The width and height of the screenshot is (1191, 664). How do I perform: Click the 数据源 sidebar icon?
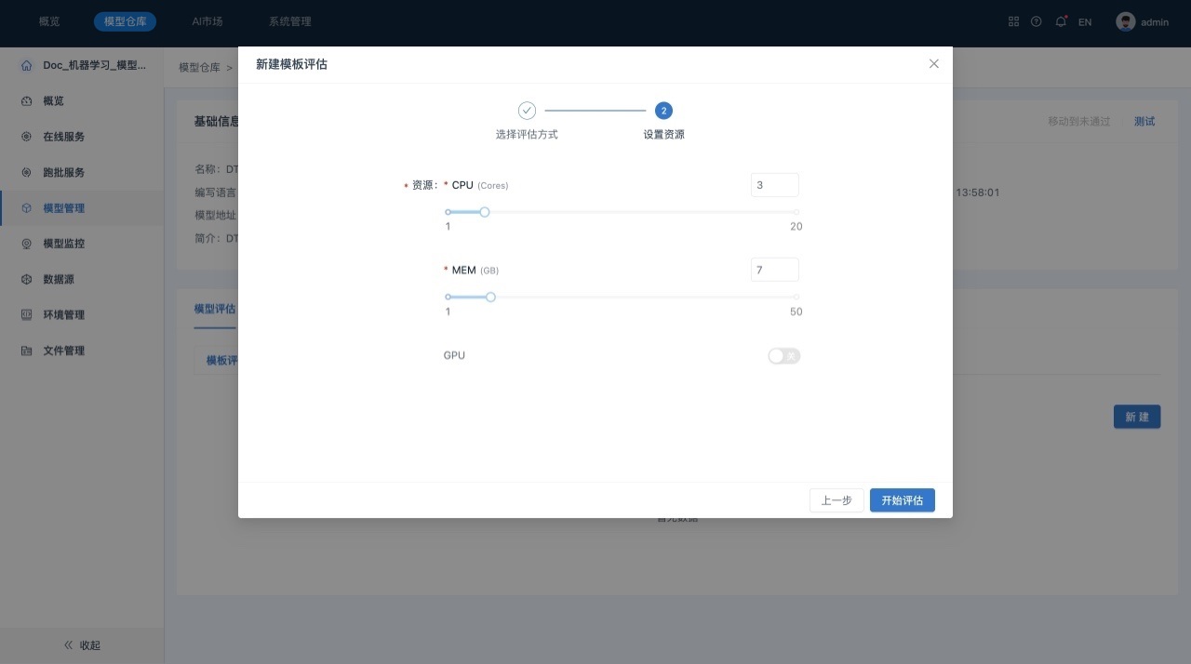[26, 279]
